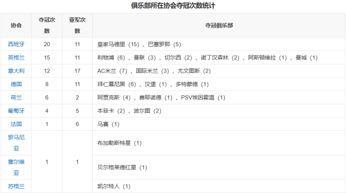Click the cell starting with 拜仁慕尼黑 (6)

(x=219, y=84)
